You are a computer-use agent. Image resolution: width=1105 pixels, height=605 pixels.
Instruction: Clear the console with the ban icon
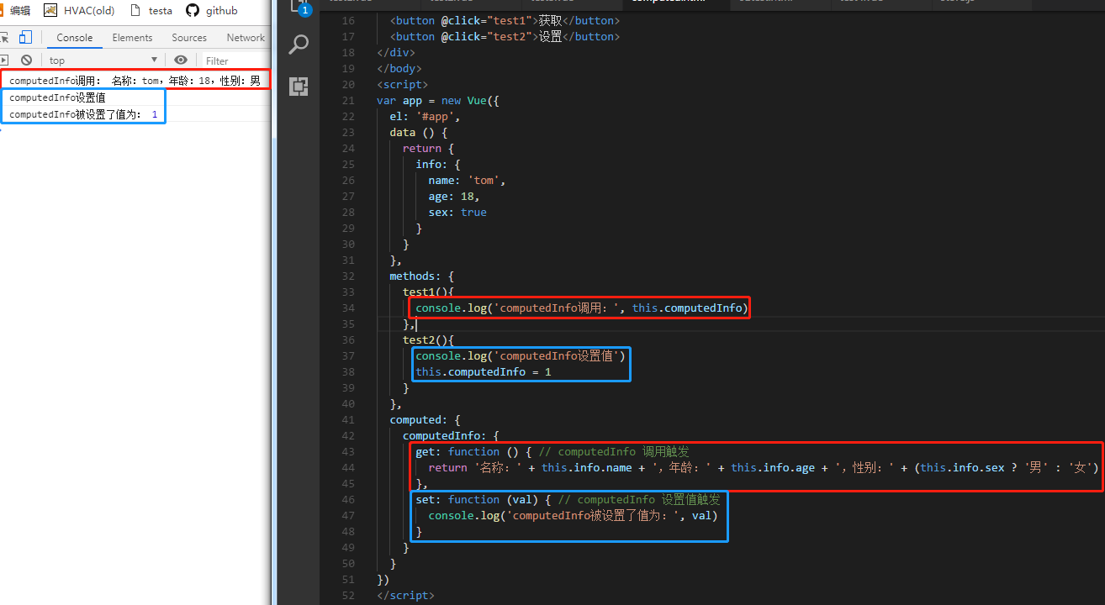[27, 60]
